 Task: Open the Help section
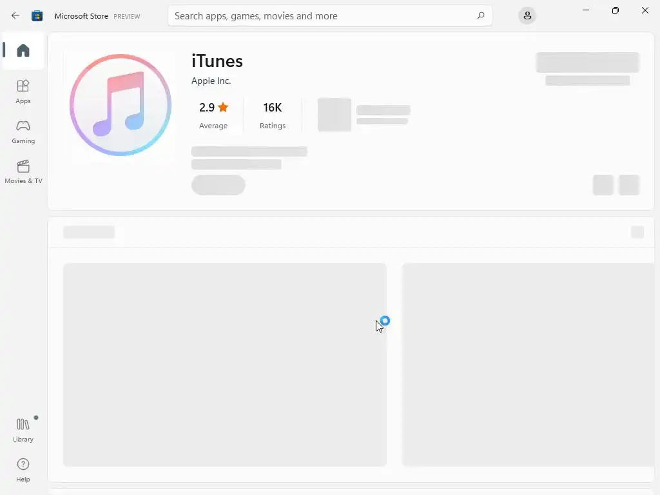[x=23, y=470]
